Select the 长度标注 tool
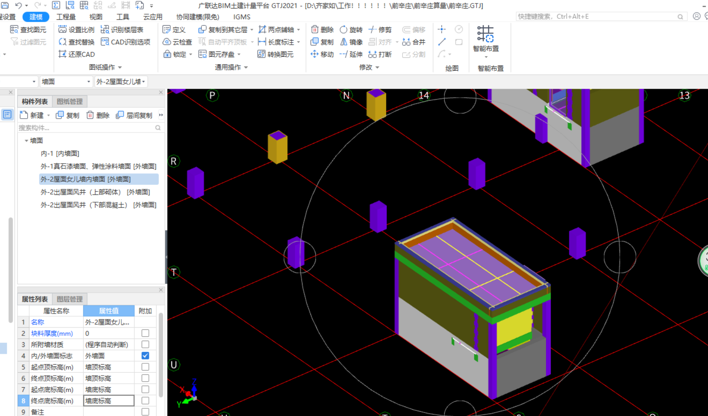The image size is (708, 416). click(x=276, y=42)
